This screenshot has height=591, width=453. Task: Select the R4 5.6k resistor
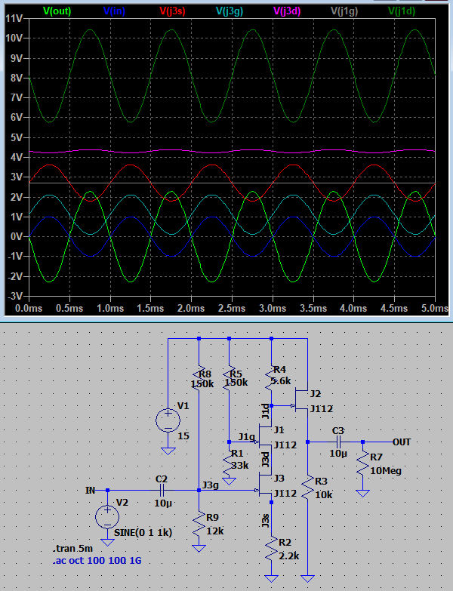pyautogui.click(x=272, y=375)
